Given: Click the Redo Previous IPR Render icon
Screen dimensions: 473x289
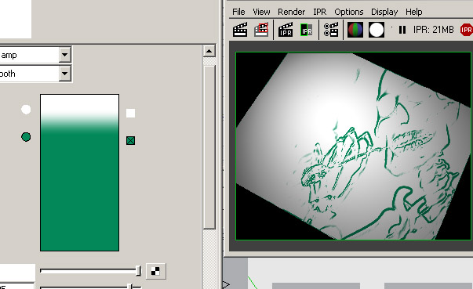Looking at the screenshot, I should [x=286, y=30].
